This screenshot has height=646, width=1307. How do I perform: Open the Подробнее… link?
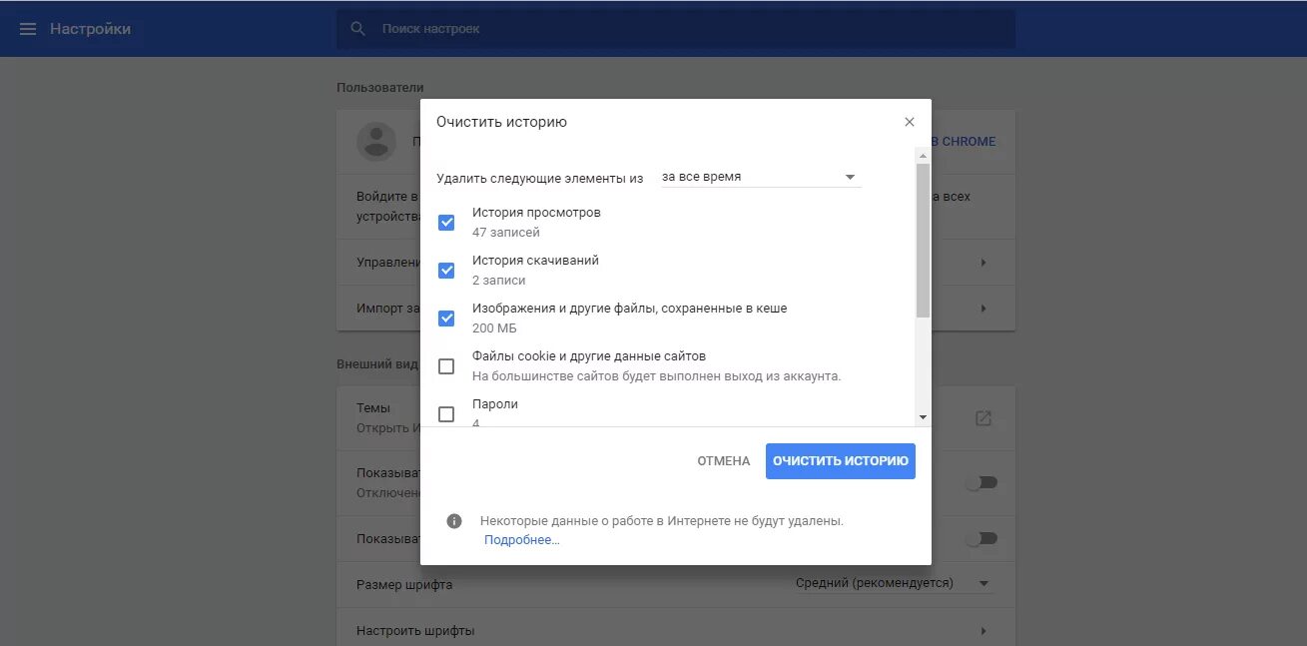click(x=522, y=540)
